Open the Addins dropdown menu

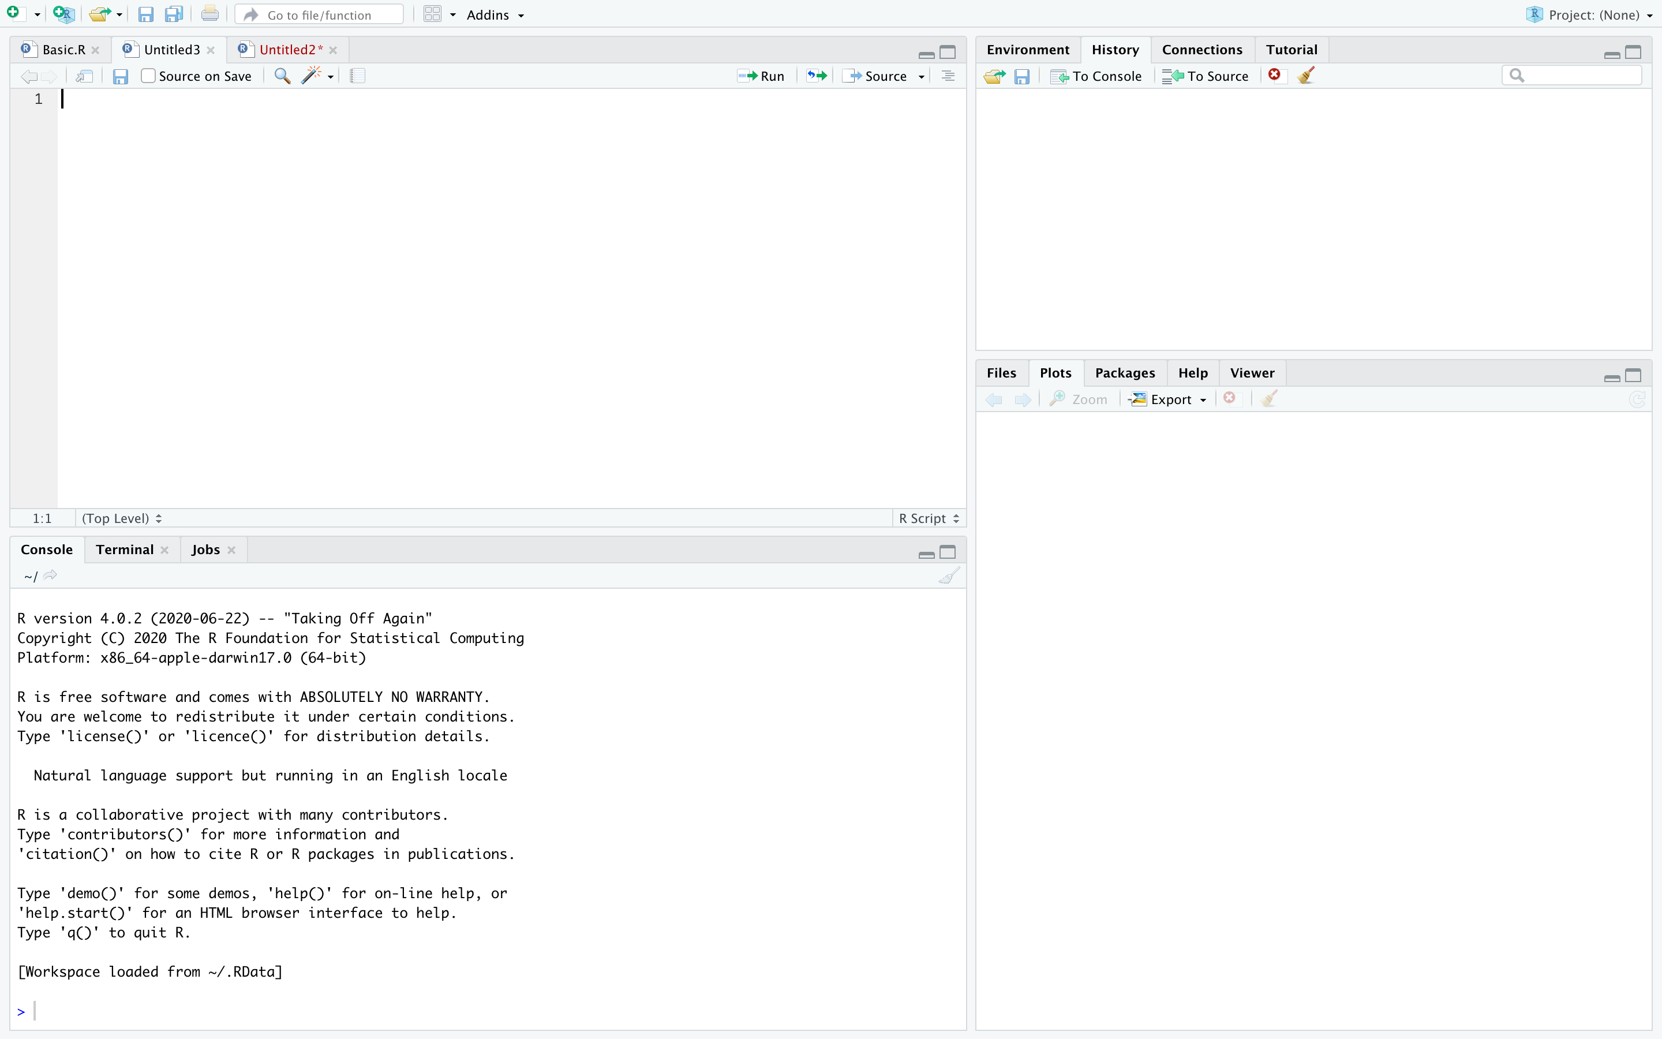pos(495,15)
